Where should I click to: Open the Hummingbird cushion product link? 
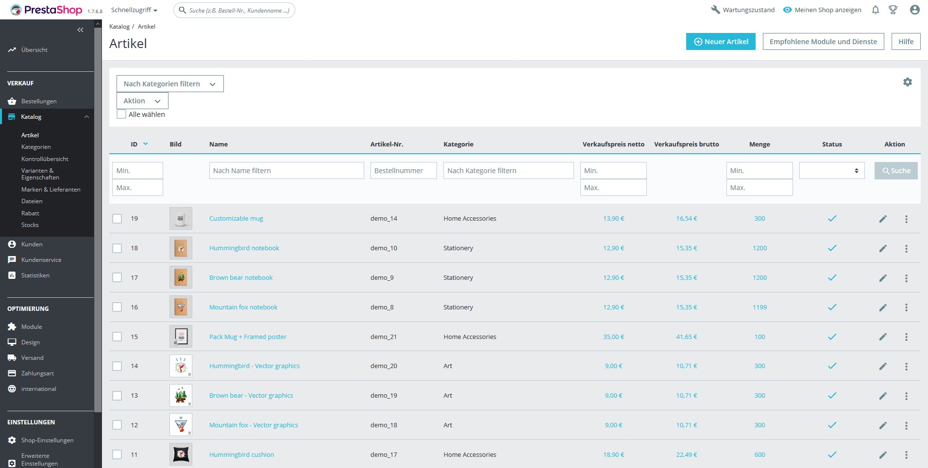(x=241, y=455)
